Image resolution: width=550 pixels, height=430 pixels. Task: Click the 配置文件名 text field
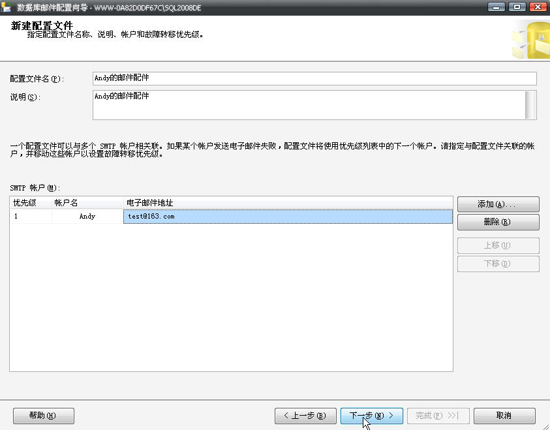coord(314,78)
